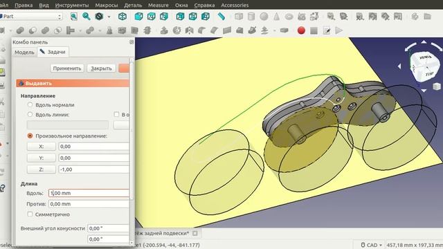Expand the Offset tools dropdown arrow

pos(274,30)
